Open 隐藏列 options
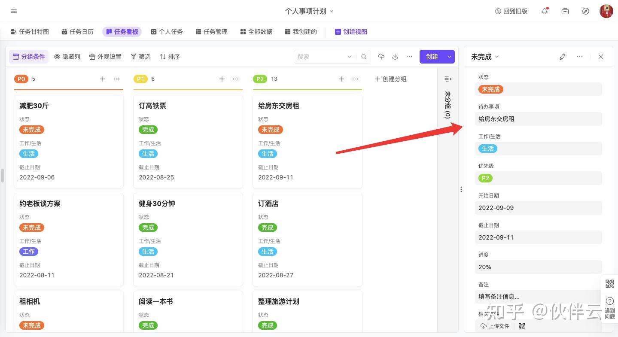 (x=67, y=57)
